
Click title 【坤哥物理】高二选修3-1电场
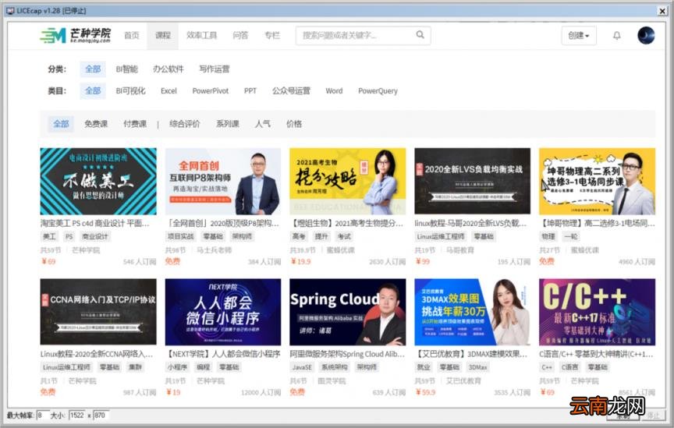coord(597,224)
